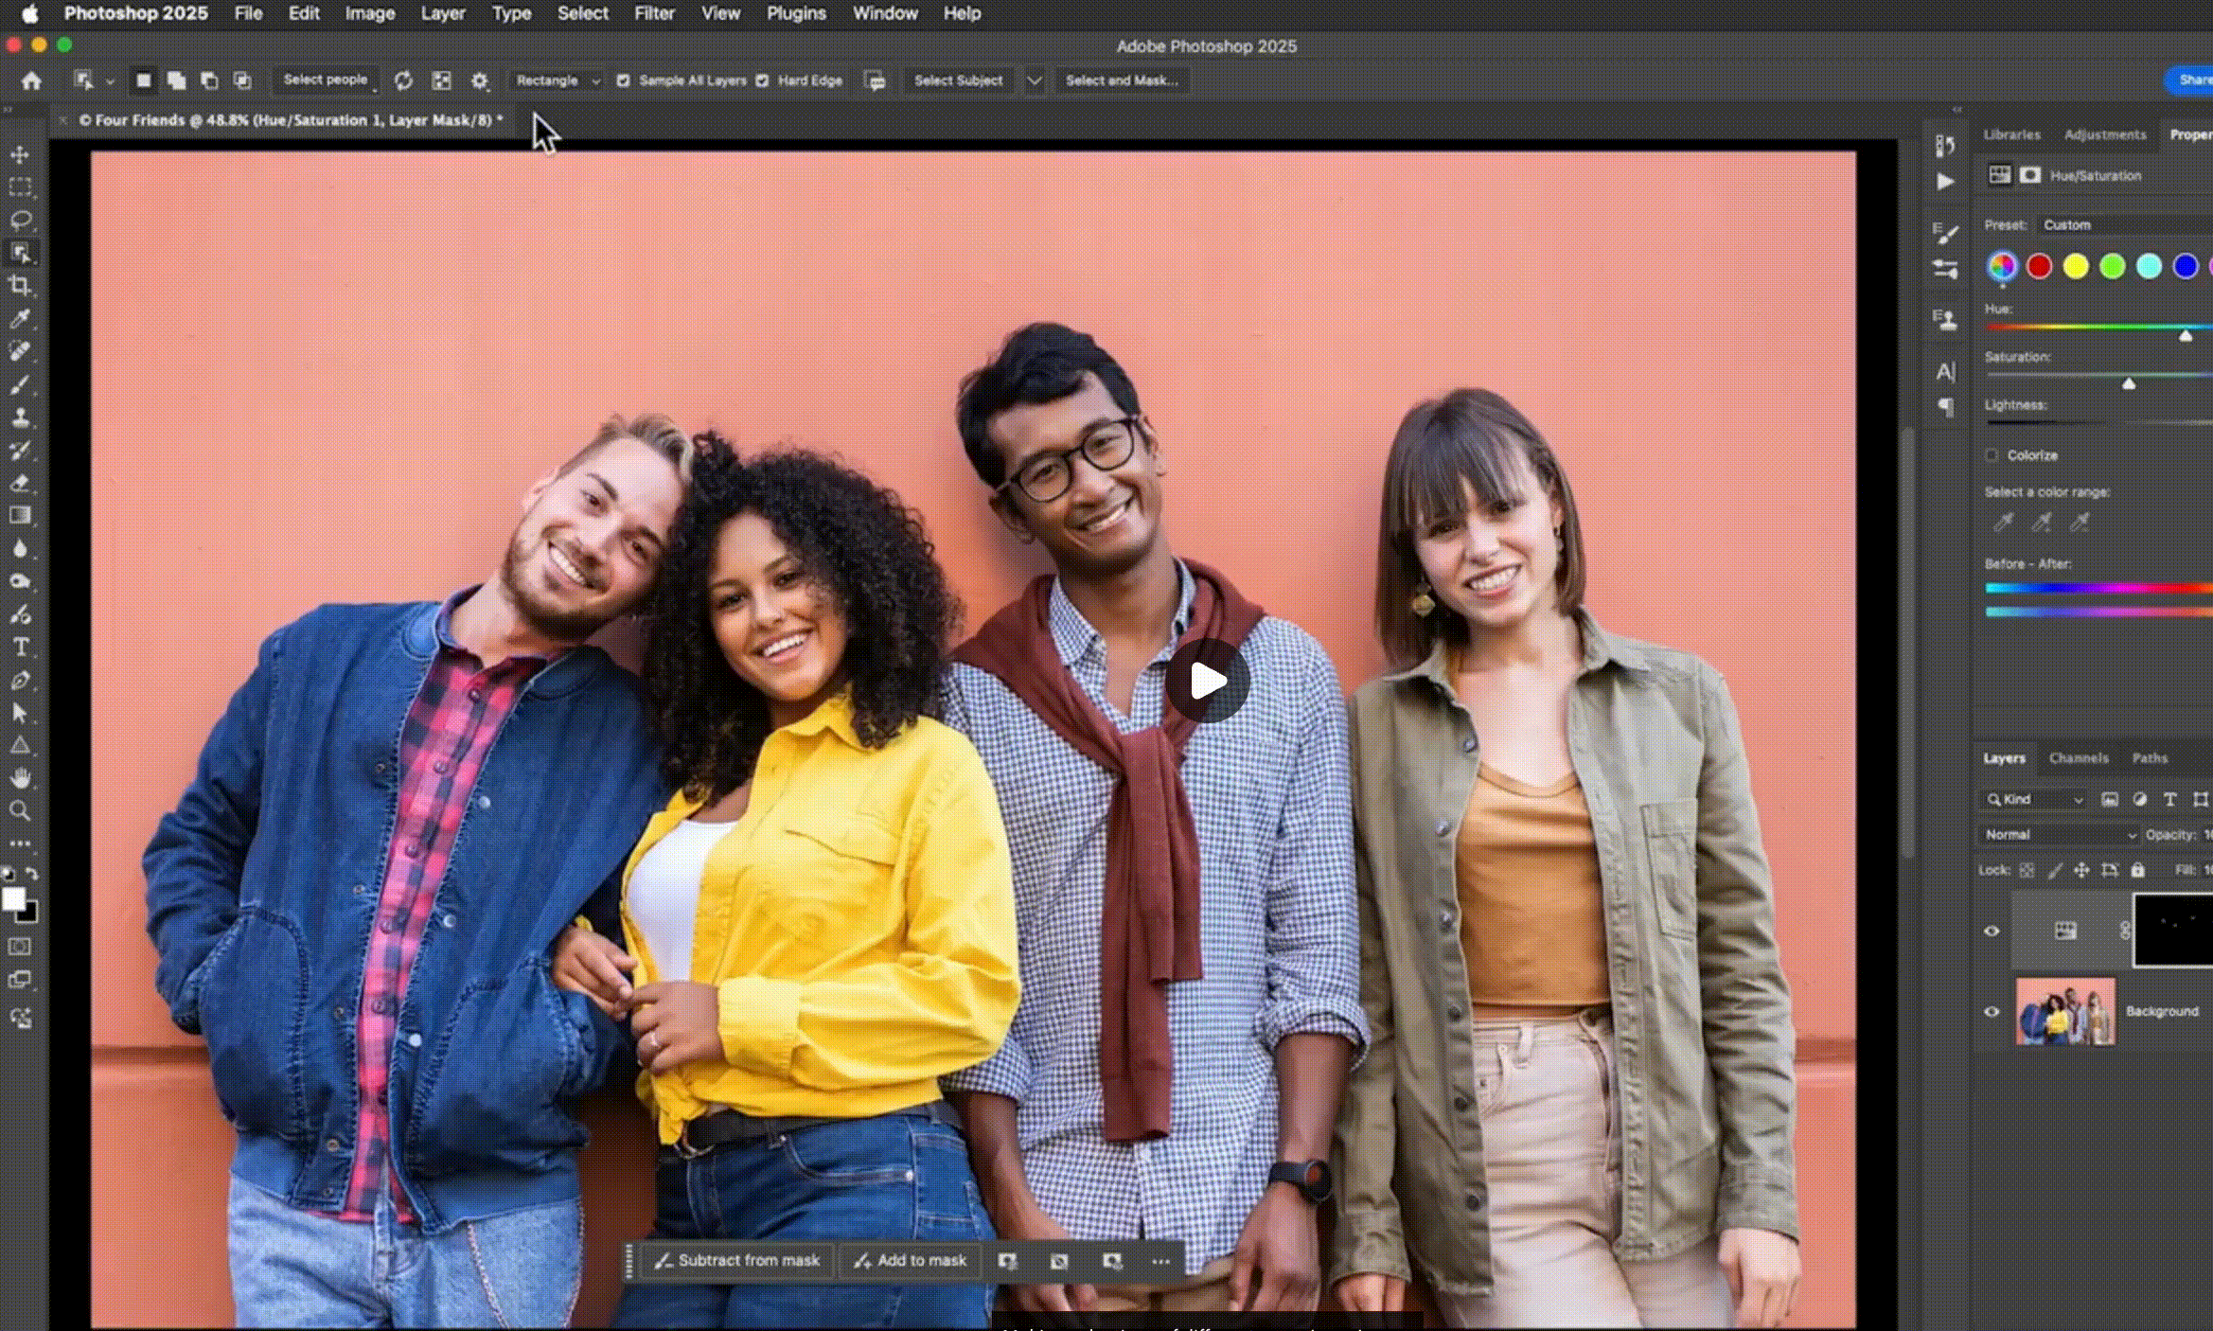Select the Lasso tool
Viewport: 2213px width, 1331px height.
coord(20,221)
